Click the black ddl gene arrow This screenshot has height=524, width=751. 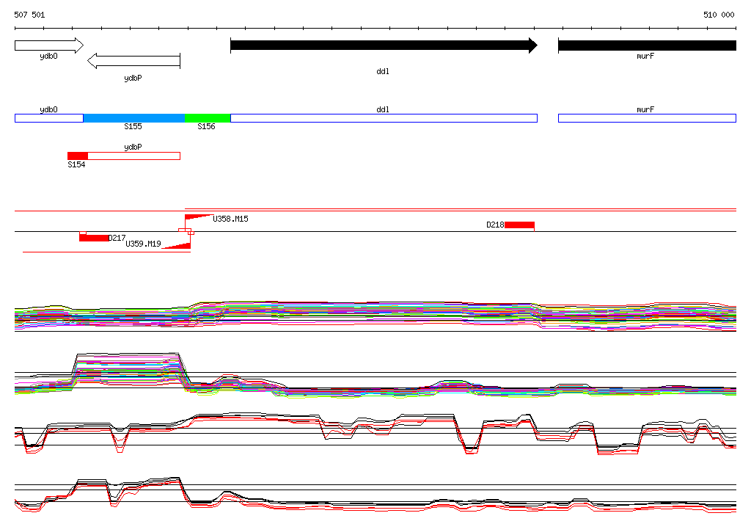point(384,46)
